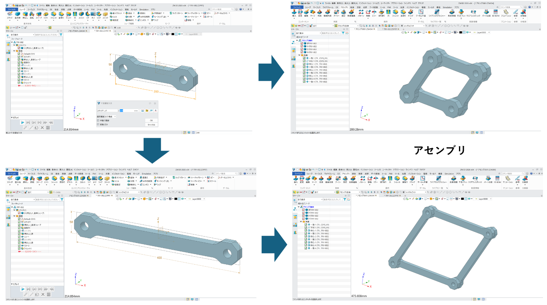The height and width of the screenshot is (305, 547).
Task: Toggle ミラー1 checkbox in the 200 mm part window tree
Action: tap(19, 71)
